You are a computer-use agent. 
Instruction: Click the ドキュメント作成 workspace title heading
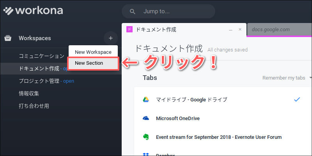169,48
